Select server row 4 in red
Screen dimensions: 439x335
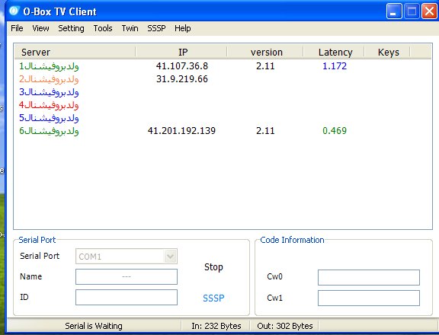click(49, 105)
